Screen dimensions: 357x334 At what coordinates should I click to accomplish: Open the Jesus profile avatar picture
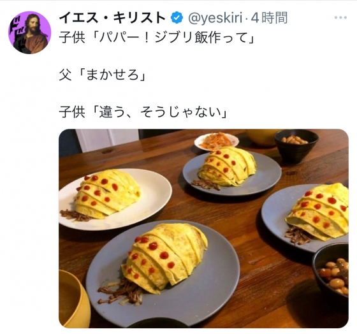click(x=29, y=33)
